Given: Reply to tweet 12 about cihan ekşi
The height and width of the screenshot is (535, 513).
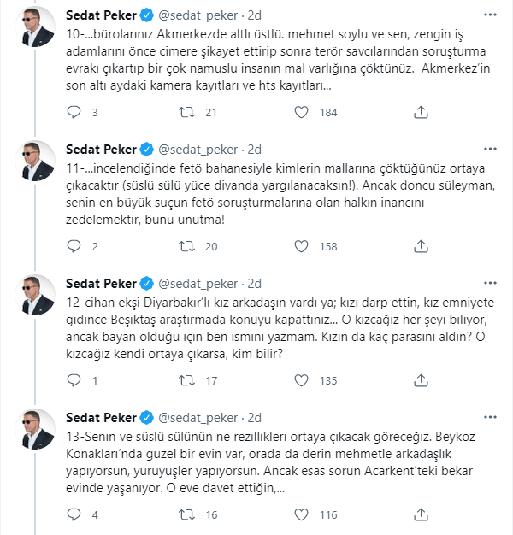Looking at the screenshot, I should pos(74,380).
